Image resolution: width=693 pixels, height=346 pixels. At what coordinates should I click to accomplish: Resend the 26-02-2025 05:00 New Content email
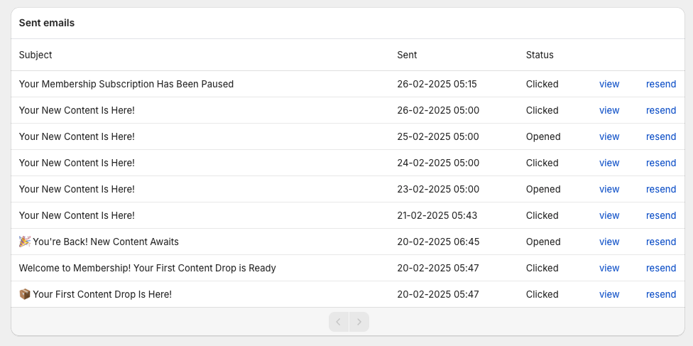(x=660, y=110)
